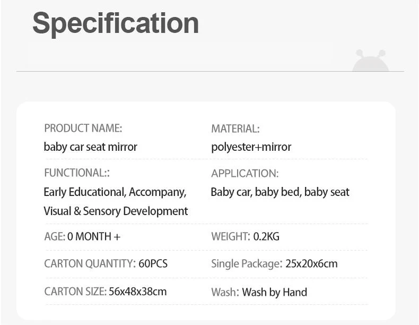Click the 'polyester+mirror' value
419x325 pixels.
point(251,147)
